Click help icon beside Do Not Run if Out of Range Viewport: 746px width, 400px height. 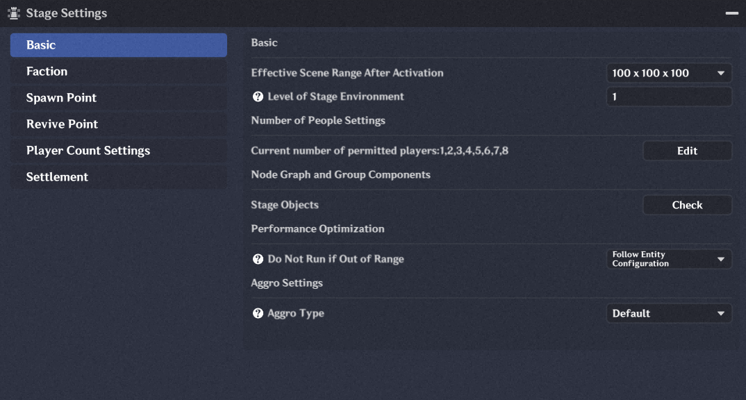click(x=258, y=259)
